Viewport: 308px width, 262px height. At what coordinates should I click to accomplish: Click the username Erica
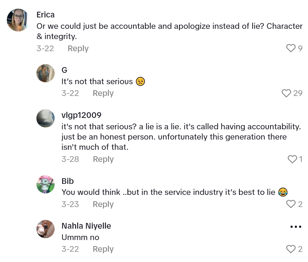point(46,15)
